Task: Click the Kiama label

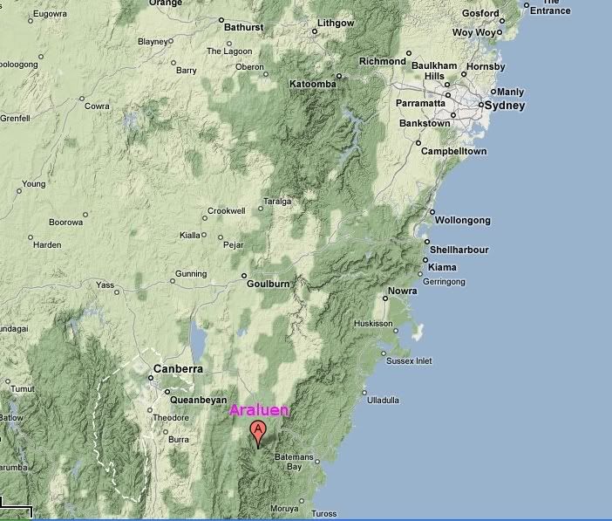Action: tap(442, 267)
